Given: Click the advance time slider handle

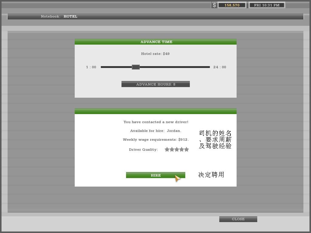Looking at the screenshot, I should 136,67.
